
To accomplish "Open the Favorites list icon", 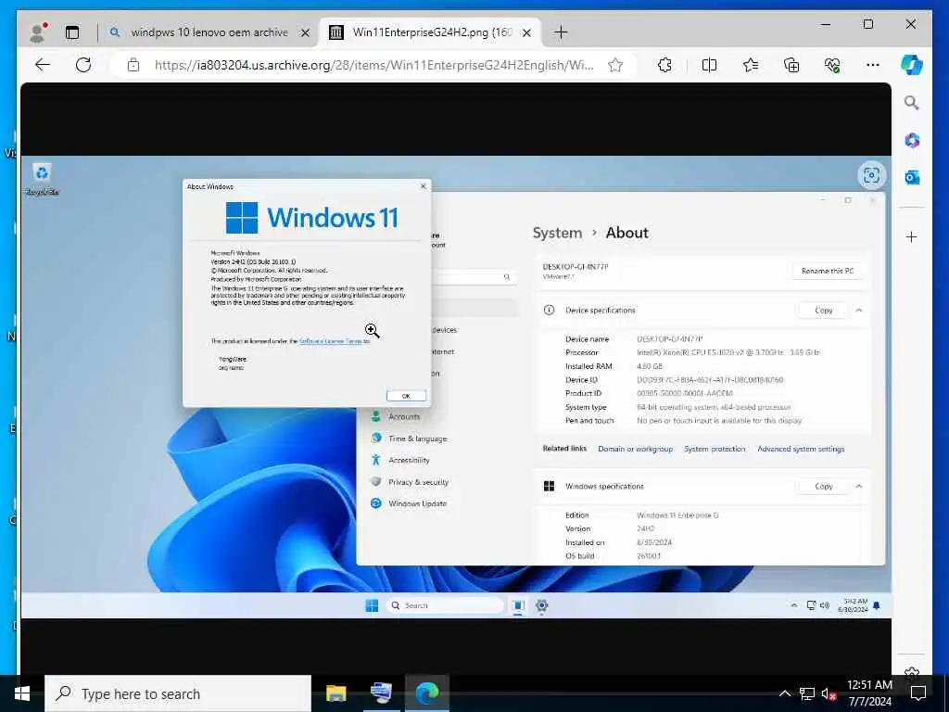I will 751,65.
